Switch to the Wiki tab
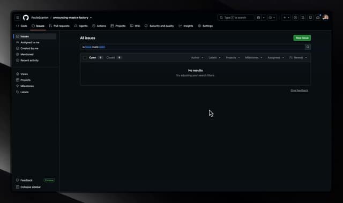 click(x=135, y=26)
